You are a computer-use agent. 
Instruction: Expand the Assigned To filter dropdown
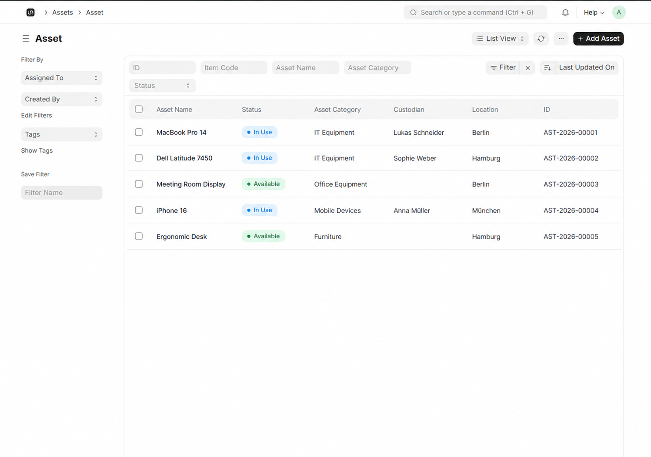(x=62, y=78)
